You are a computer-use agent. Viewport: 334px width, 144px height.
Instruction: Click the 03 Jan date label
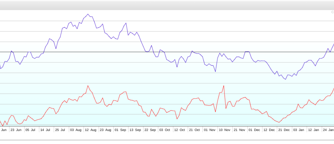click(x=299, y=130)
